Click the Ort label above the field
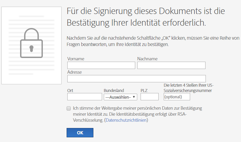The height and width of the screenshot is (142, 241). 70,90
